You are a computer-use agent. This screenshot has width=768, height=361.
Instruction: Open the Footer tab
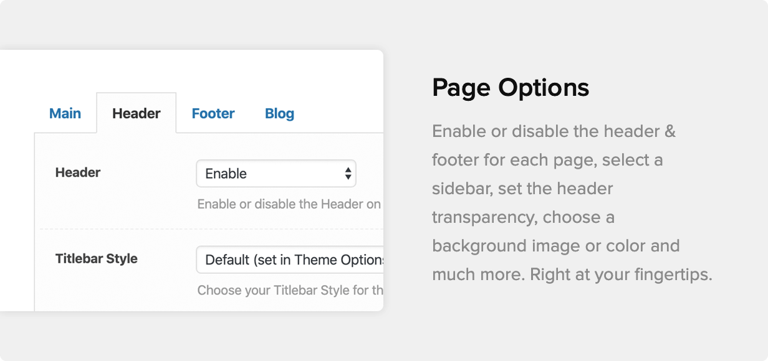pos(213,113)
